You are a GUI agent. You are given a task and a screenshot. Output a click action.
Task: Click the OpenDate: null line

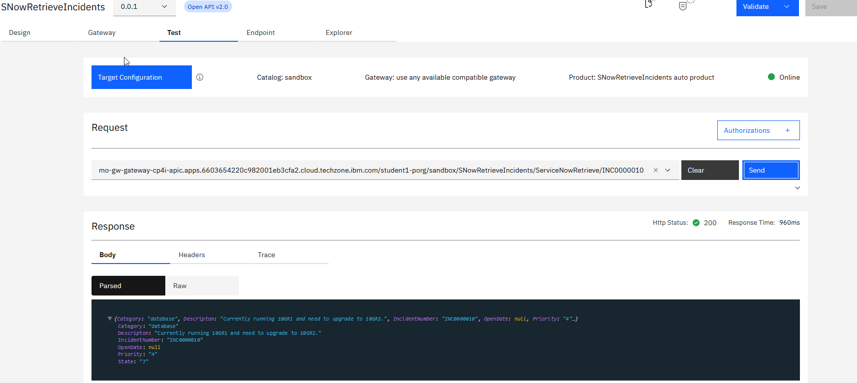[139, 347]
